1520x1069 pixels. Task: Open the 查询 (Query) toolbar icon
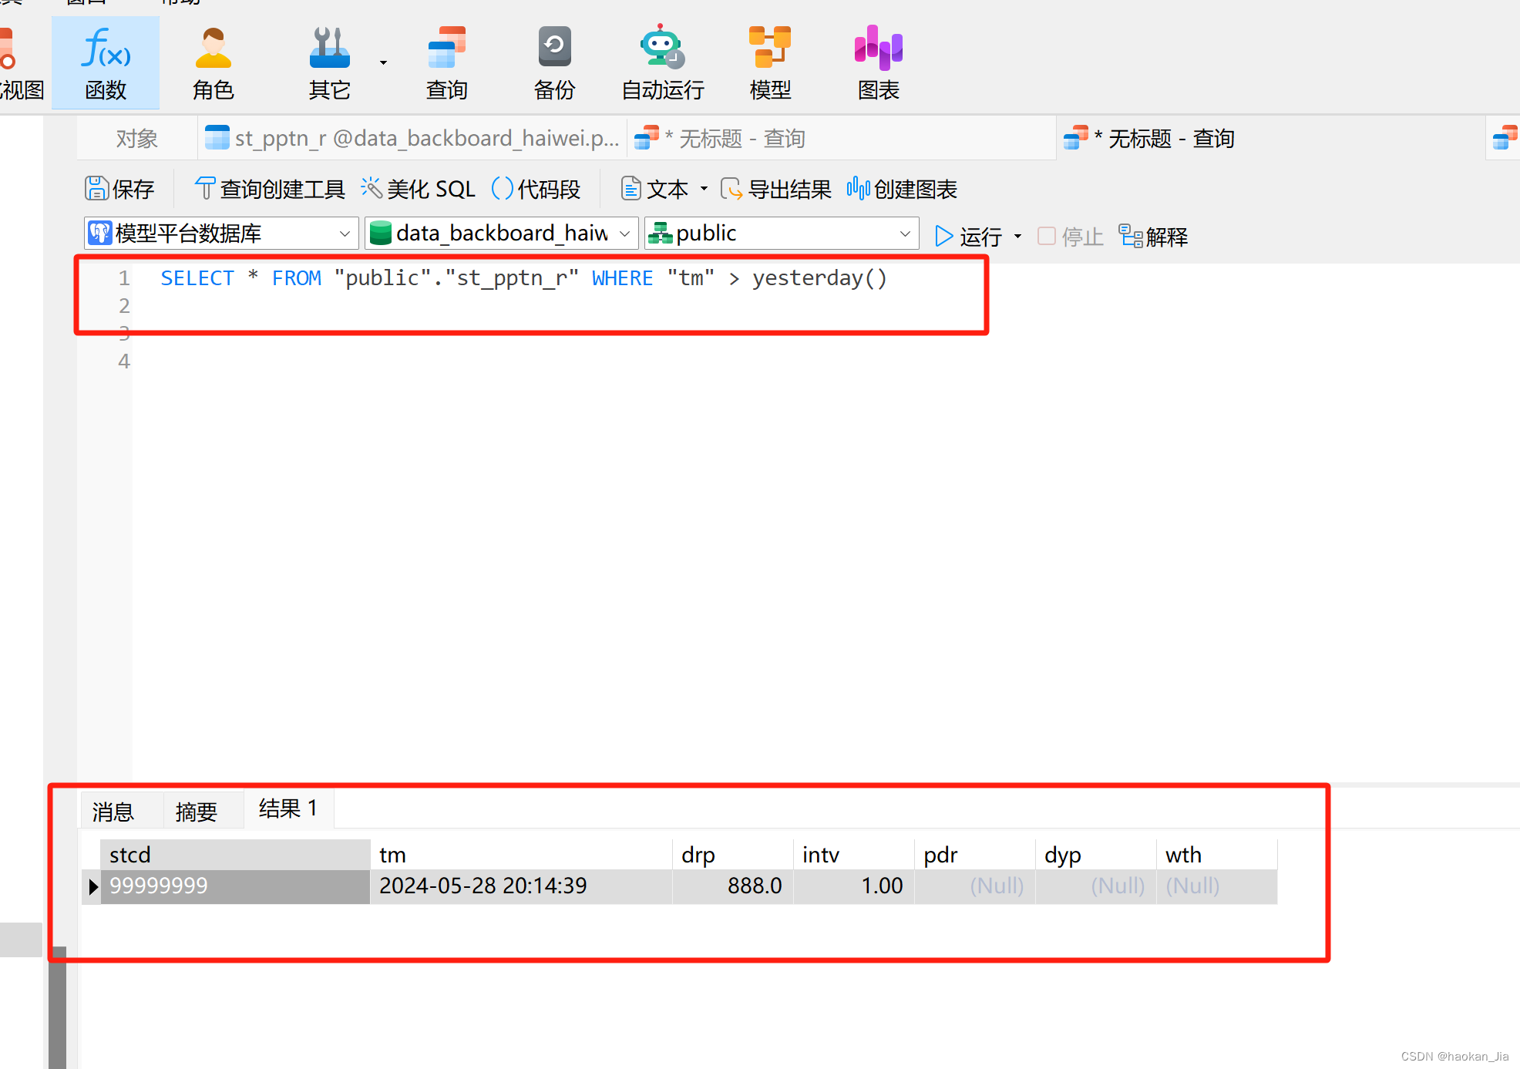[447, 62]
